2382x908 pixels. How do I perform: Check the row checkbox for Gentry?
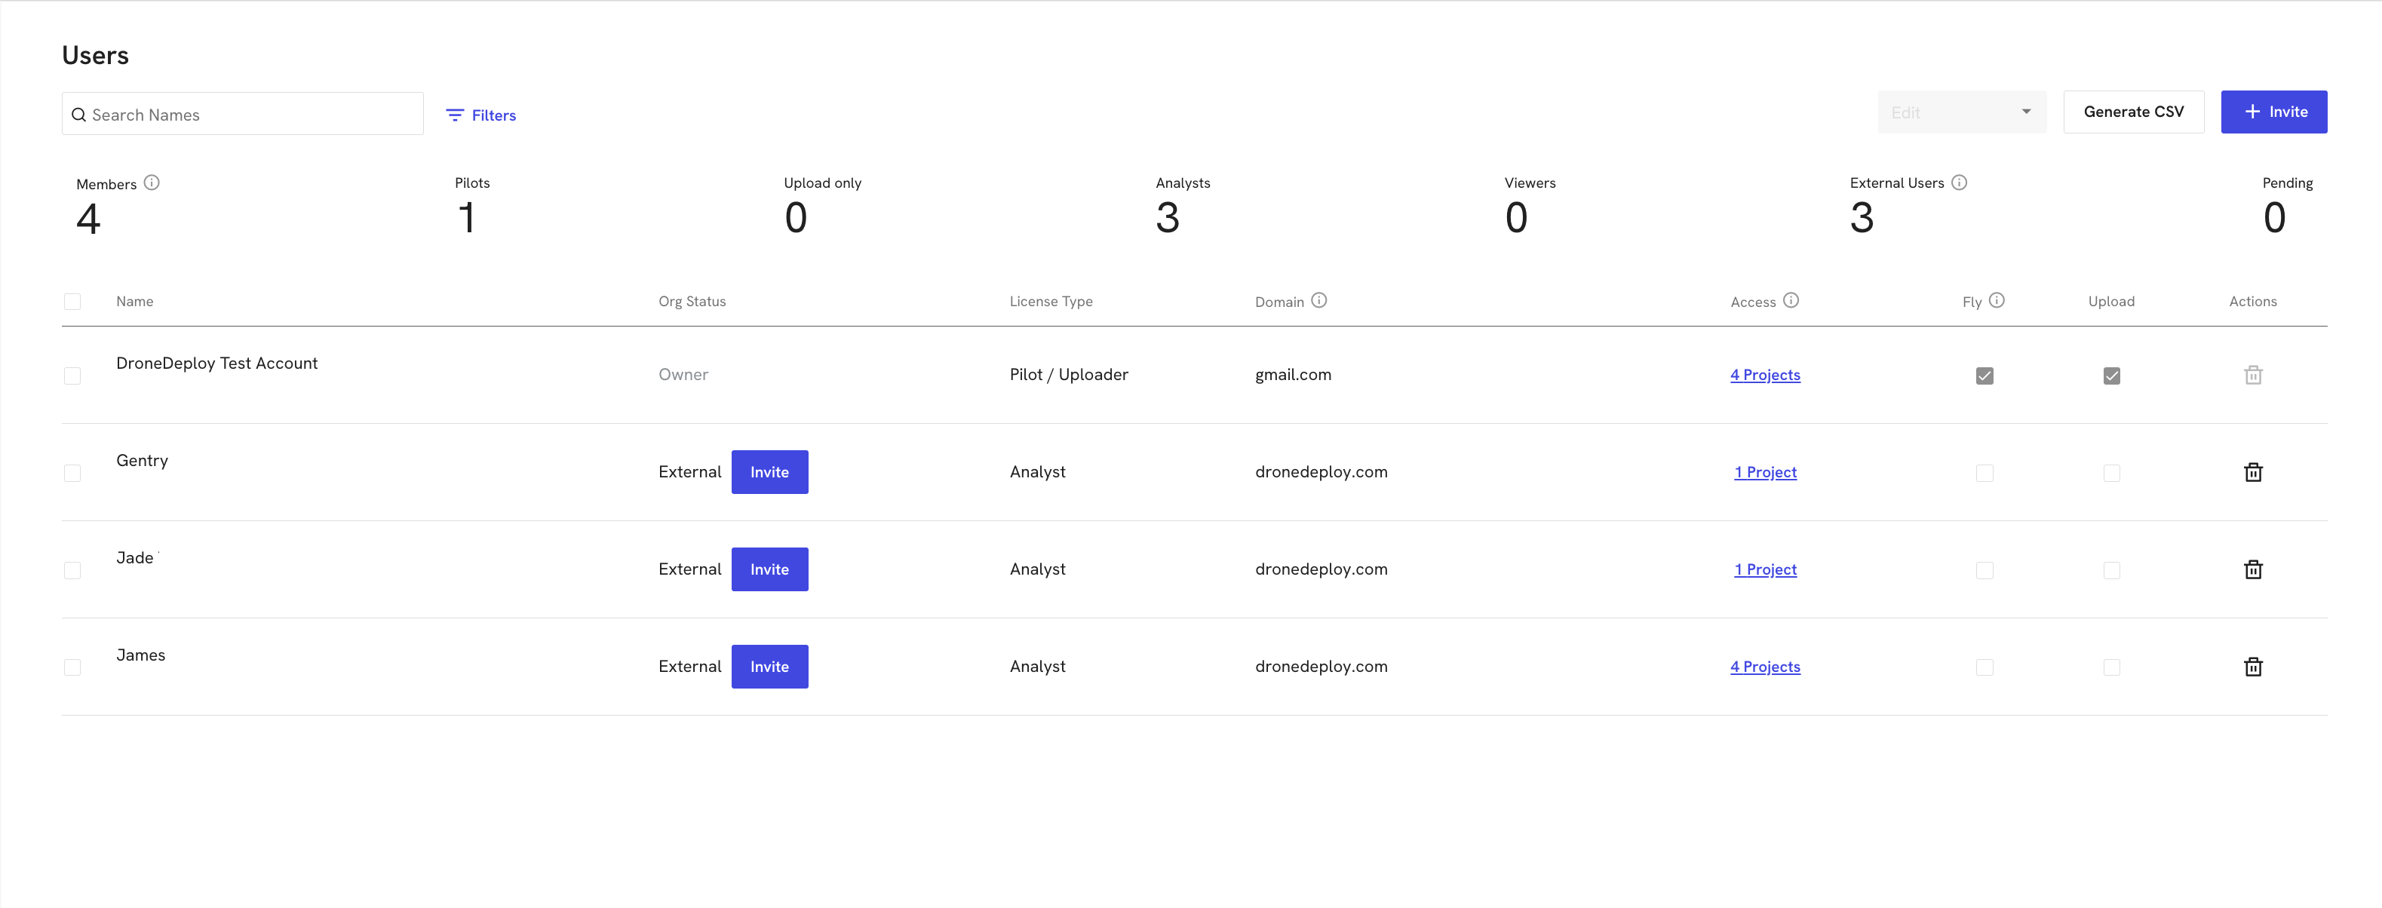click(72, 474)
